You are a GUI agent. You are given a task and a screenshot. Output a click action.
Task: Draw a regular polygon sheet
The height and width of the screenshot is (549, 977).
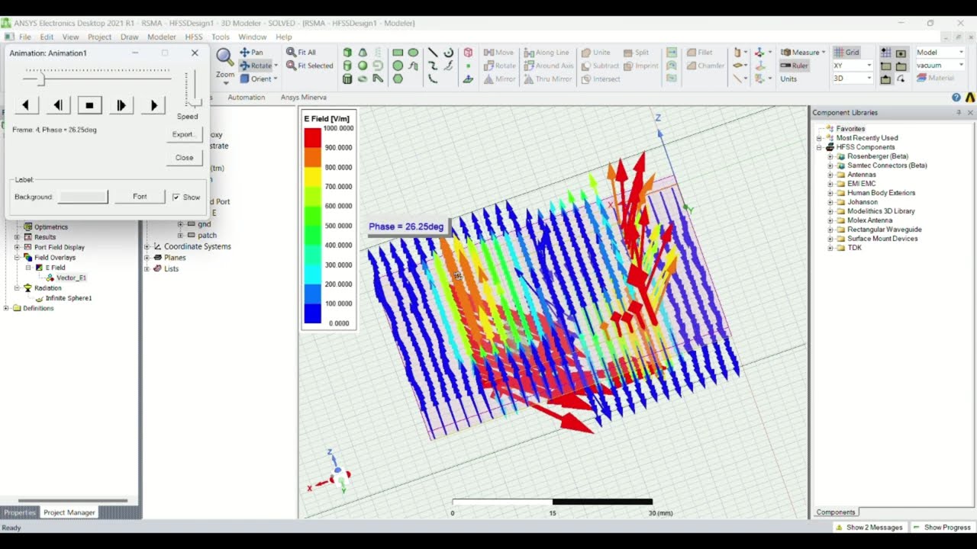398,79
